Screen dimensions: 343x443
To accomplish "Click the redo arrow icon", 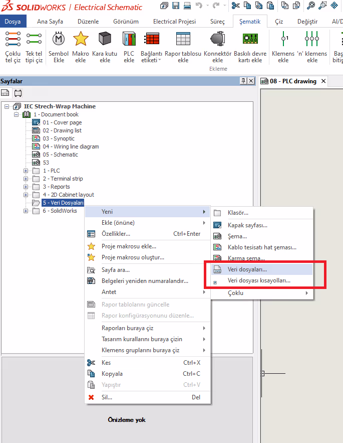I will 216,6.
